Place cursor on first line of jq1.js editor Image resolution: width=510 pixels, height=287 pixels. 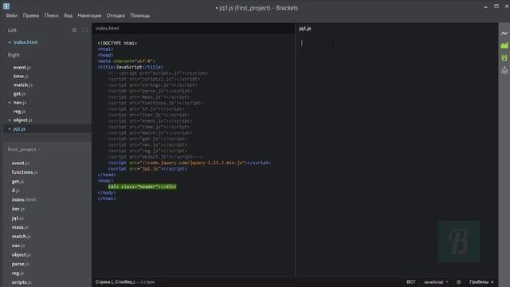[x=397, y=43]
